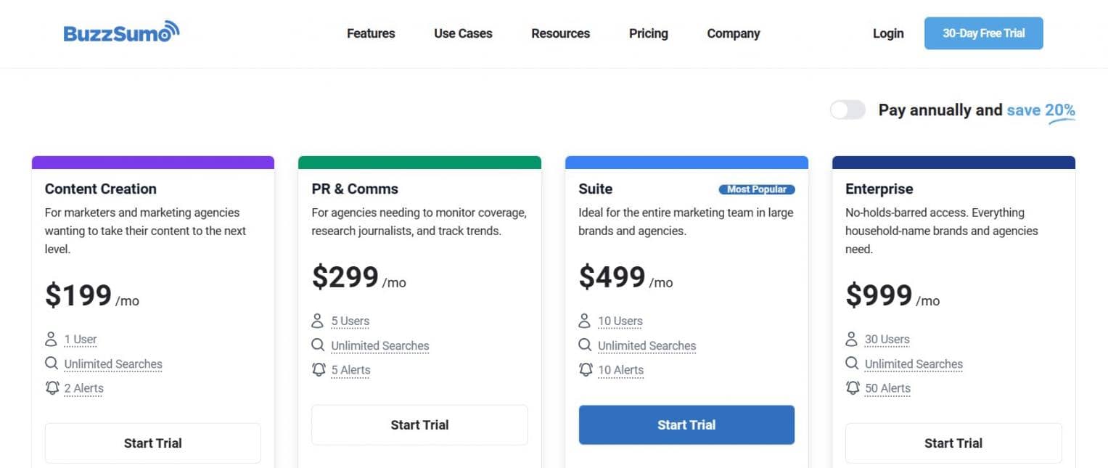Start Trial for the Content Creation plan
1108x468 pixels.
point(153,443)
